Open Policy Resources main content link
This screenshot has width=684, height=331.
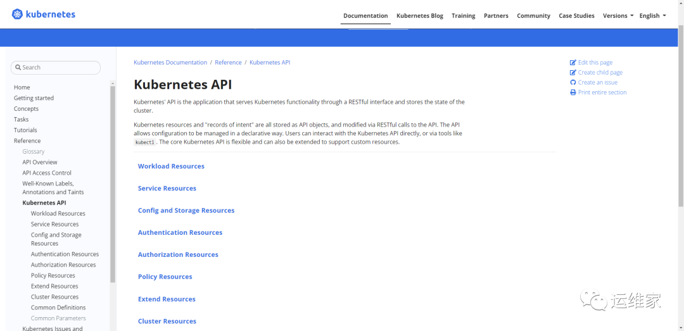click(x=165, y=277)
